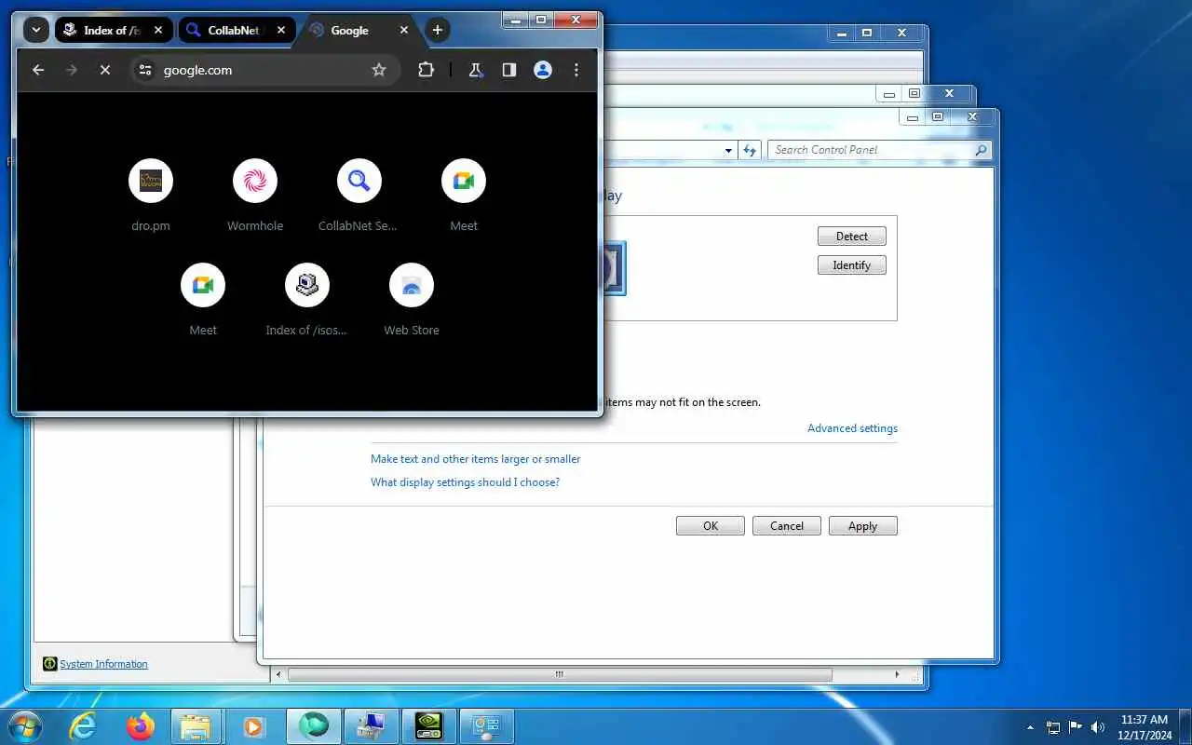Viewport: 1192px width, 745px height.
Task: Open Chrome profile avatar
Action: 543,70
